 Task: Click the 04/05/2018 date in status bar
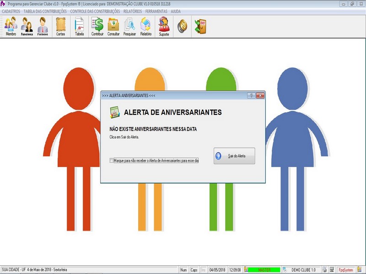[217, 270]
